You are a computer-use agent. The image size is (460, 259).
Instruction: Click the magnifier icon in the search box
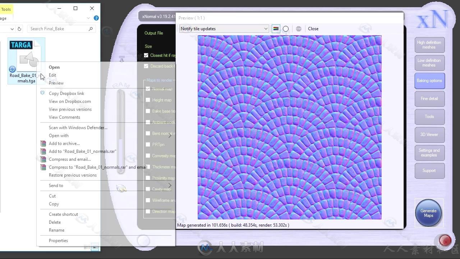tap(91, 29)
